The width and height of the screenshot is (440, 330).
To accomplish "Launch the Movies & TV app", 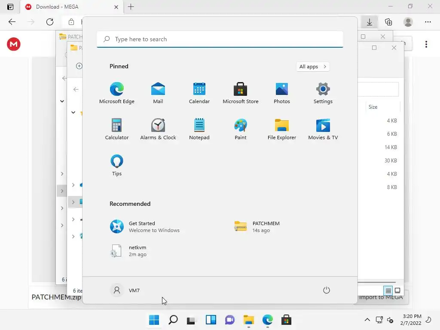I will click(x=323, y=129).
